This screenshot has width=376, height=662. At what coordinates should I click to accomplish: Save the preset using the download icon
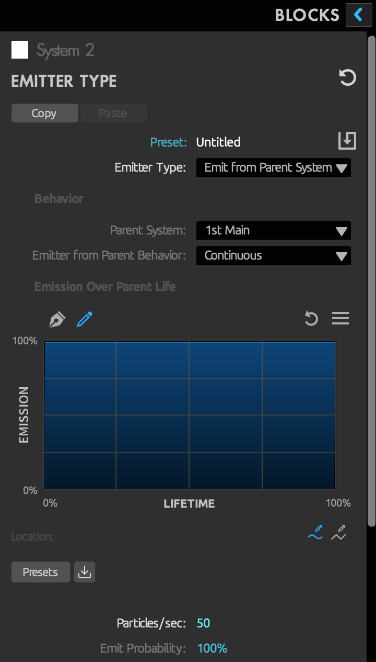tap(347, 141)
